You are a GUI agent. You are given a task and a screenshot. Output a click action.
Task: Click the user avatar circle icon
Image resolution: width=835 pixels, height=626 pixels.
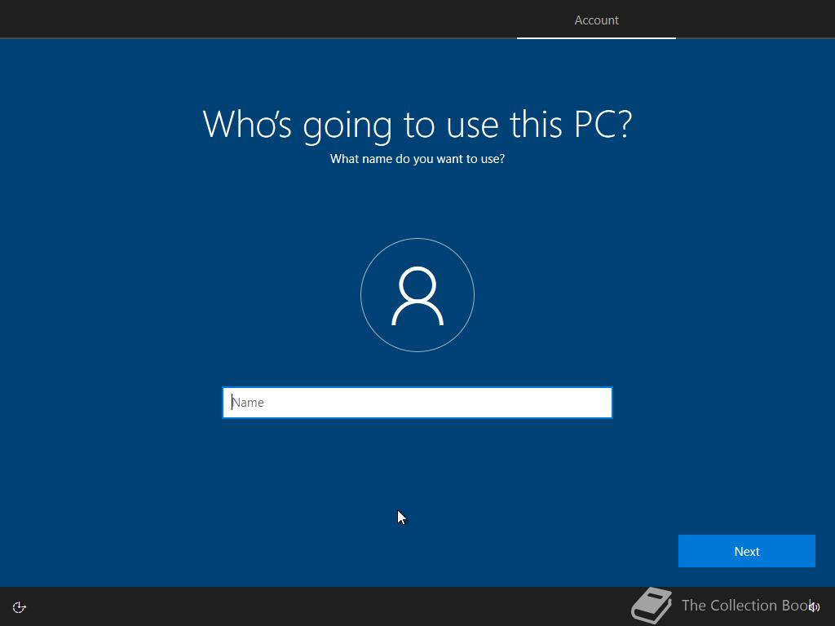coord(417,295)
